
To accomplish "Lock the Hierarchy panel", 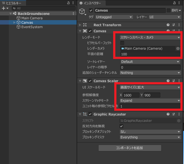I will coord(68,3).
